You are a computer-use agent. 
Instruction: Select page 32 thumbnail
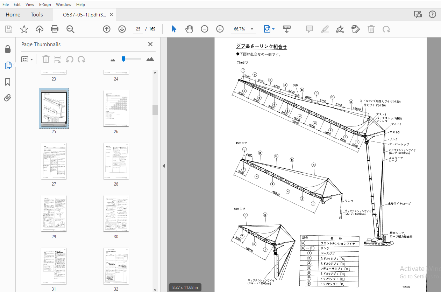(116, 266)
